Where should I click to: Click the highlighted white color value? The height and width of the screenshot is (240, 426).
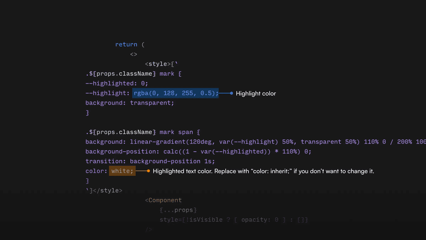(x=121, y=171)
